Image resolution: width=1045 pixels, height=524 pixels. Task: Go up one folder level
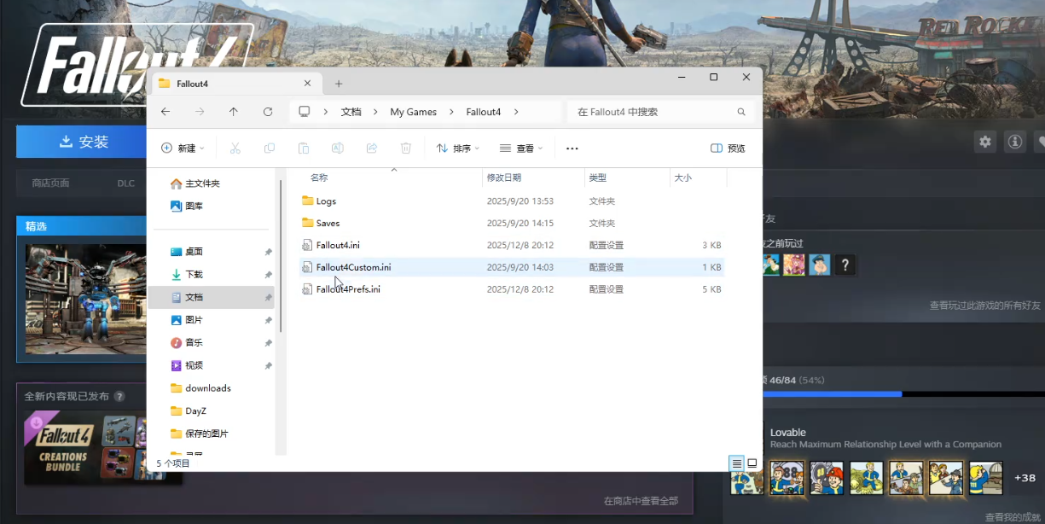[x=234, y=112]
